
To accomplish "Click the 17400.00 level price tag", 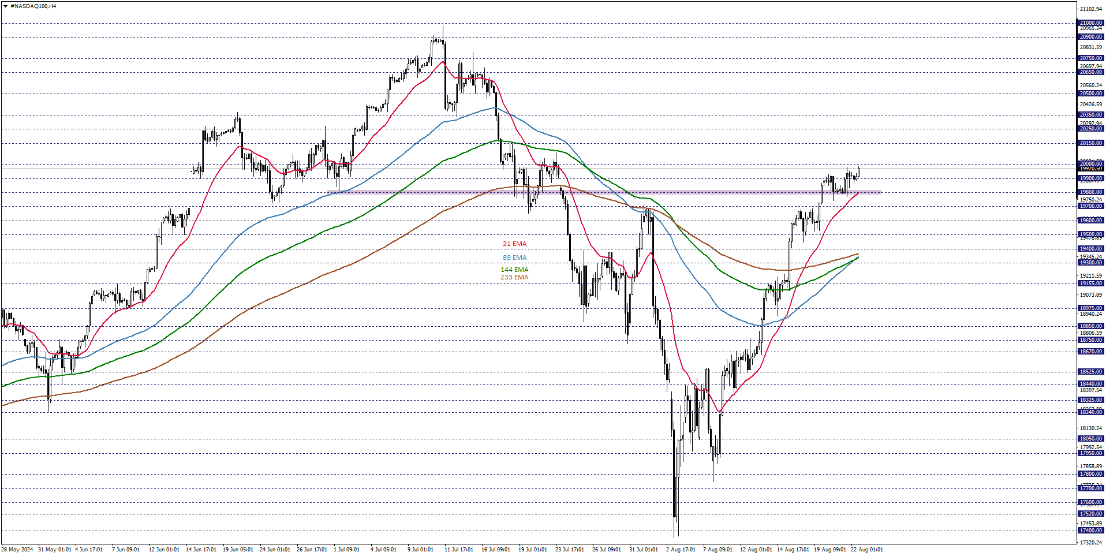I will (1090, 531).
